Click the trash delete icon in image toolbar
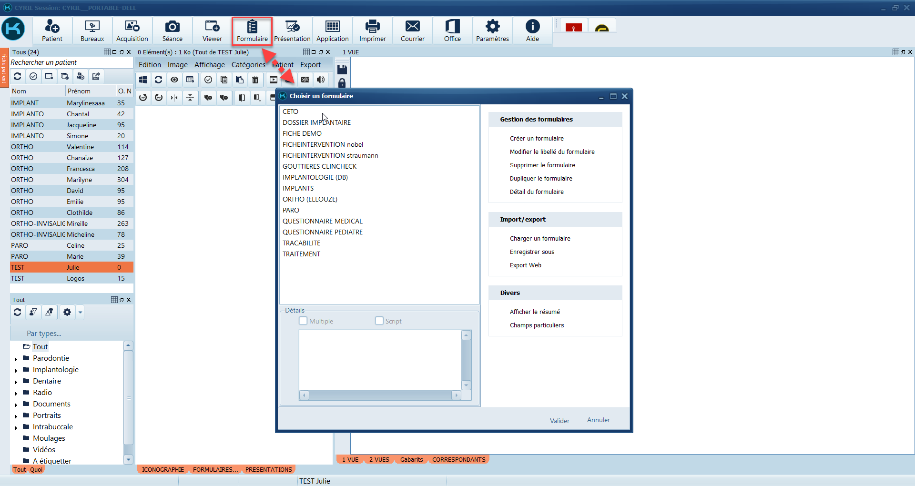Screen dimensions: 915x486 255,80
